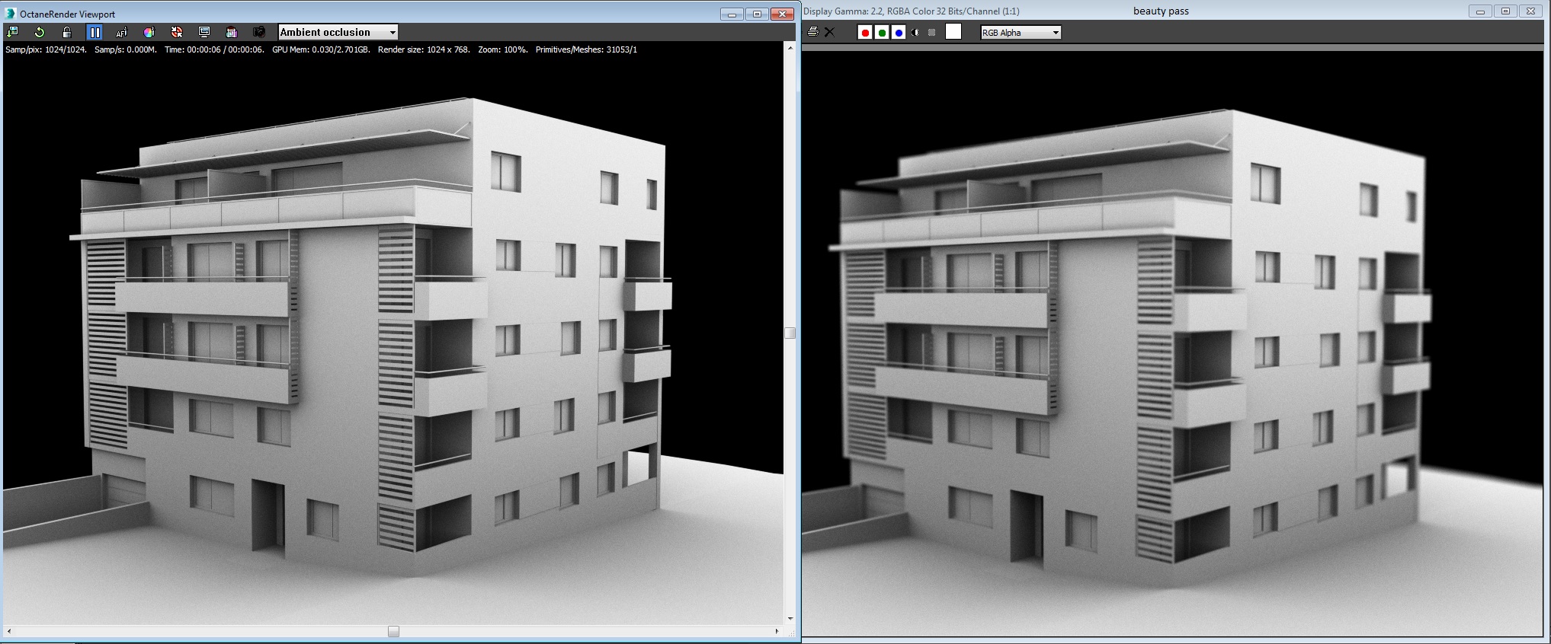Toggle display alpha channel half-circle icon
The height and width of the screenshot is (644, 1551).
[x=915, y=32]
